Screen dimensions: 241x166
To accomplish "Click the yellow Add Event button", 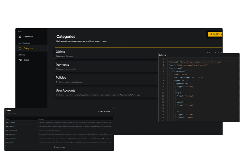I will [215, 34].
